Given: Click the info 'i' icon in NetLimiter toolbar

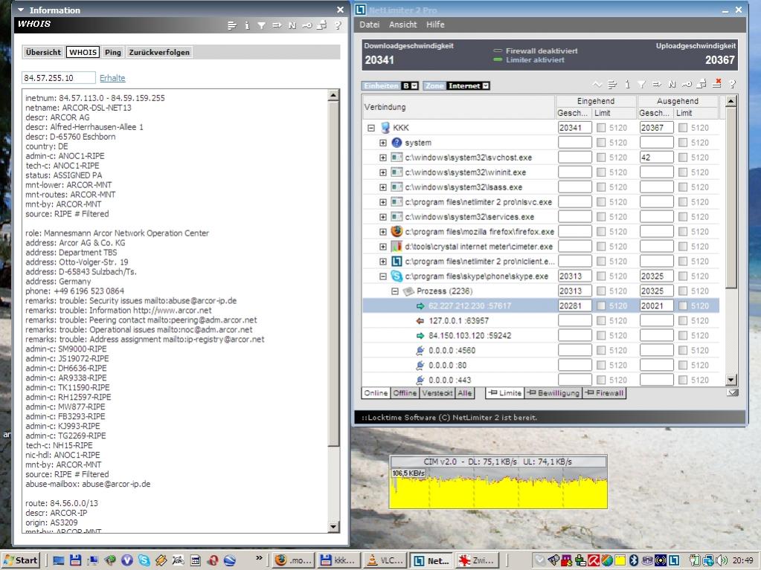Looking at the screenshot, I should coord(628,85).
